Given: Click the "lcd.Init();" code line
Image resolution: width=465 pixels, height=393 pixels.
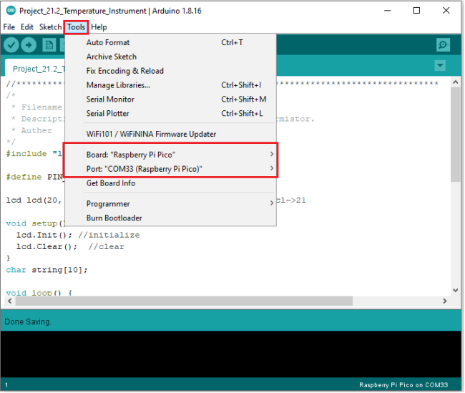Looking at the screenshot, I should 44,235.
